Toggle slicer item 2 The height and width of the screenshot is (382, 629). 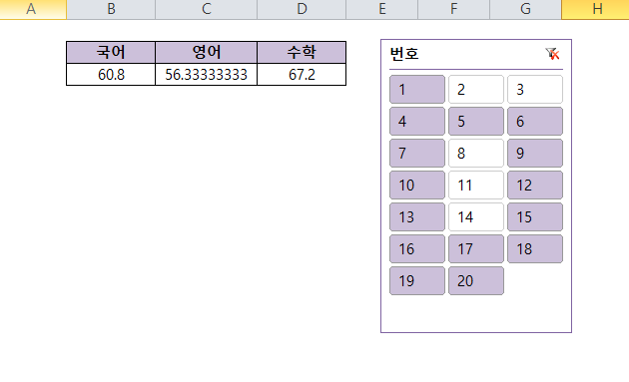tap(476, 90)
